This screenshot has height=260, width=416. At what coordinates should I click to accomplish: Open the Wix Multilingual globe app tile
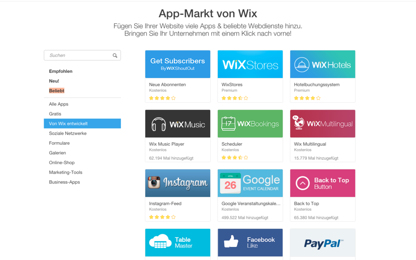tap(323, 124)
